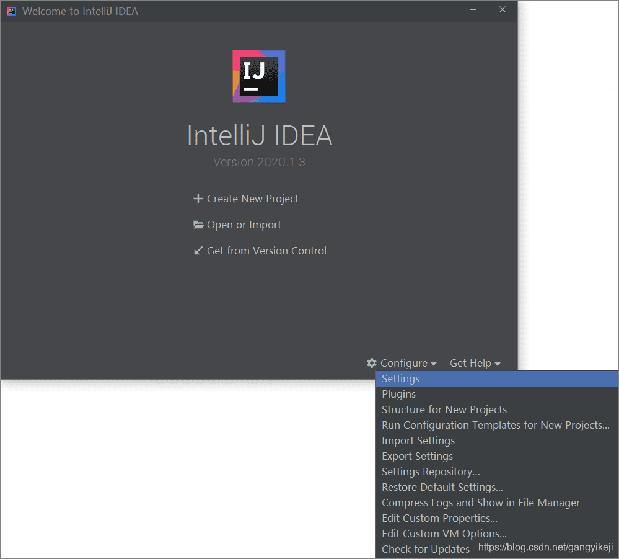Select Restore Default Settings...
The height and width of the screenshot is (559, 619).
pyautogui.click(x=497, y=487)
